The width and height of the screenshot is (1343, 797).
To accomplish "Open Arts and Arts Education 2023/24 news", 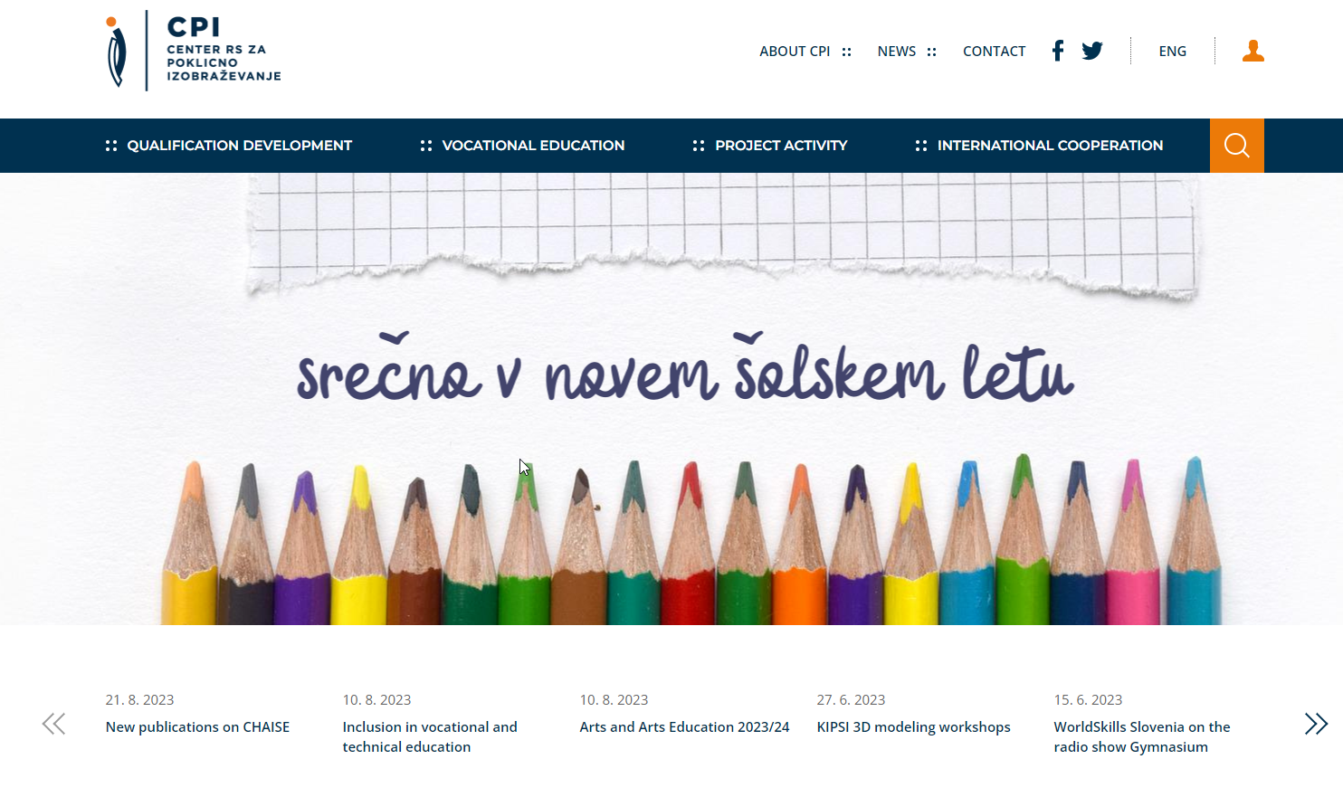I will click(684, 727).
